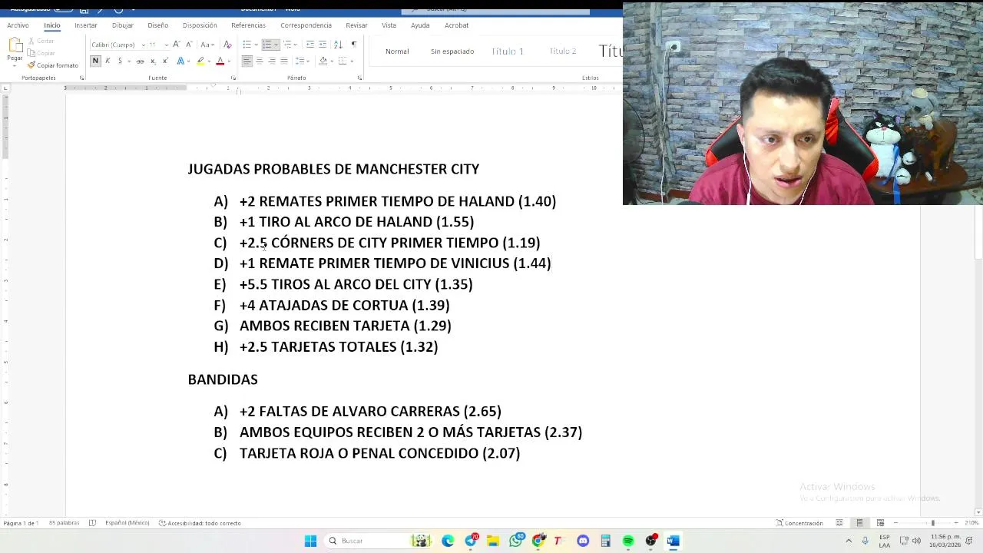983x553 pixels.
Task: Toggle show paragraph marks
Action: (354, 44)
